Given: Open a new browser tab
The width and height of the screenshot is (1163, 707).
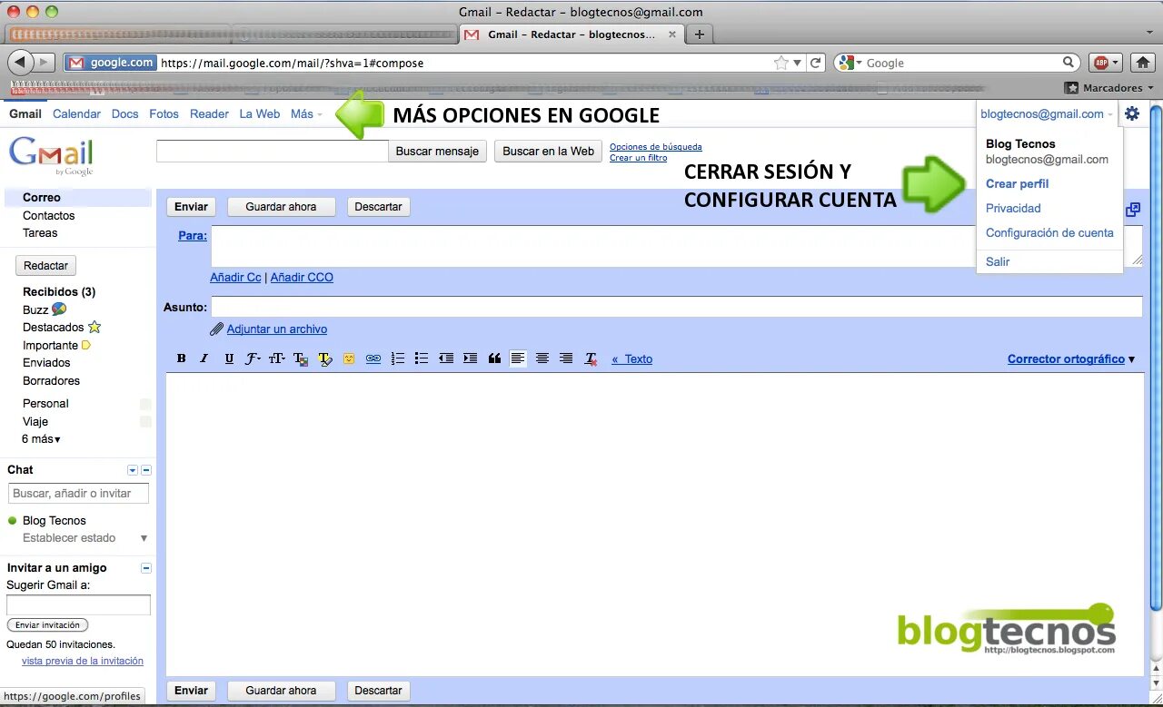Looking at the screenshot, I should click(x=699, y=34).
